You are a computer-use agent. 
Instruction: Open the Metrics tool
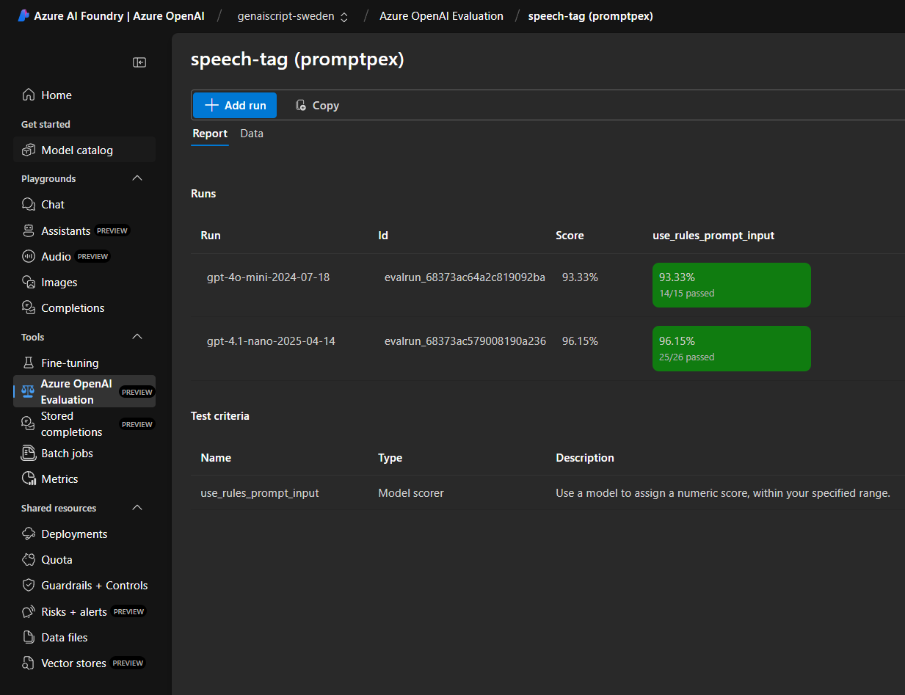click(x=59, y=479)
